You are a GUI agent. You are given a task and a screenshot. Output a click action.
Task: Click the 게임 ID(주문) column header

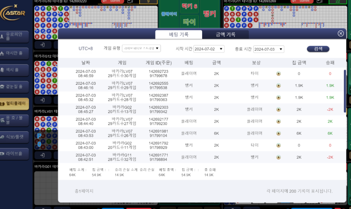(x=158, y=63)
